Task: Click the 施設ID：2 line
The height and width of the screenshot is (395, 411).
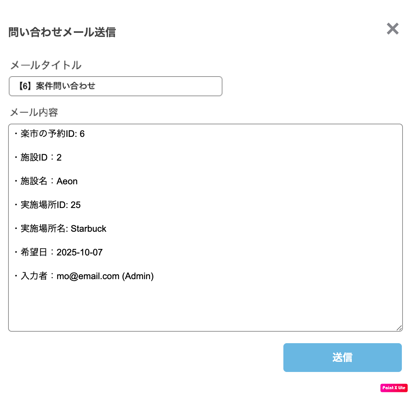Action: click(41, 158)
